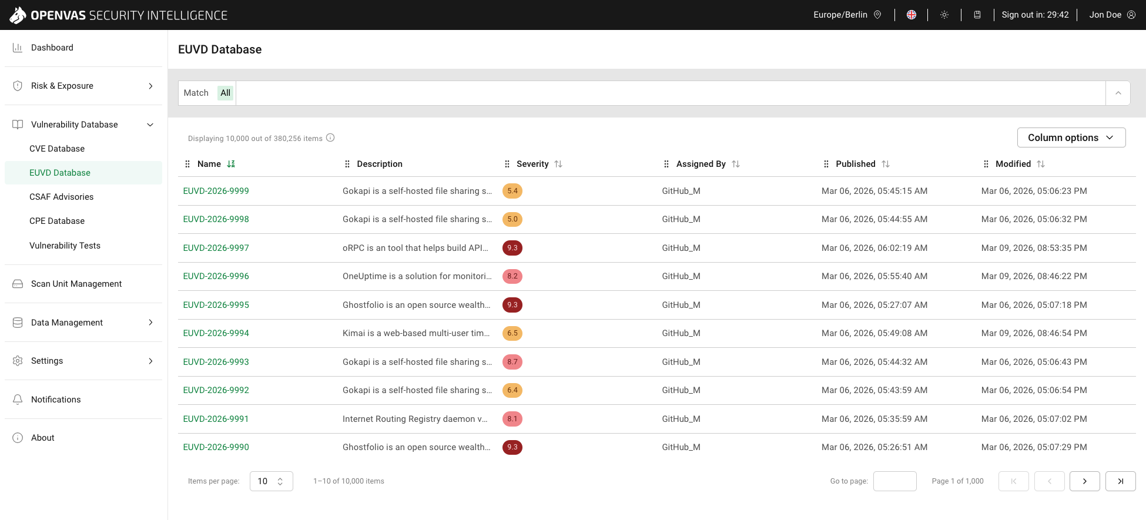Click the info icon beside displayed items count
The width and height of the screenshot is (1146, 520).
pyautogui.click(x=330, y=138)
